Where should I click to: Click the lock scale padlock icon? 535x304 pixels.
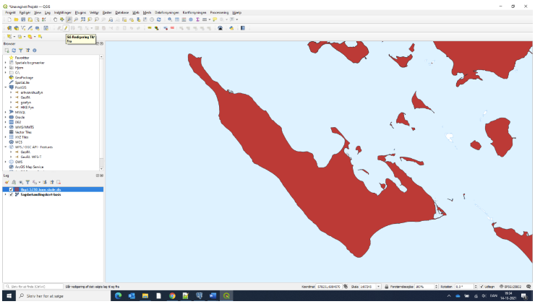pyautogui.click(x=387, y=287)
